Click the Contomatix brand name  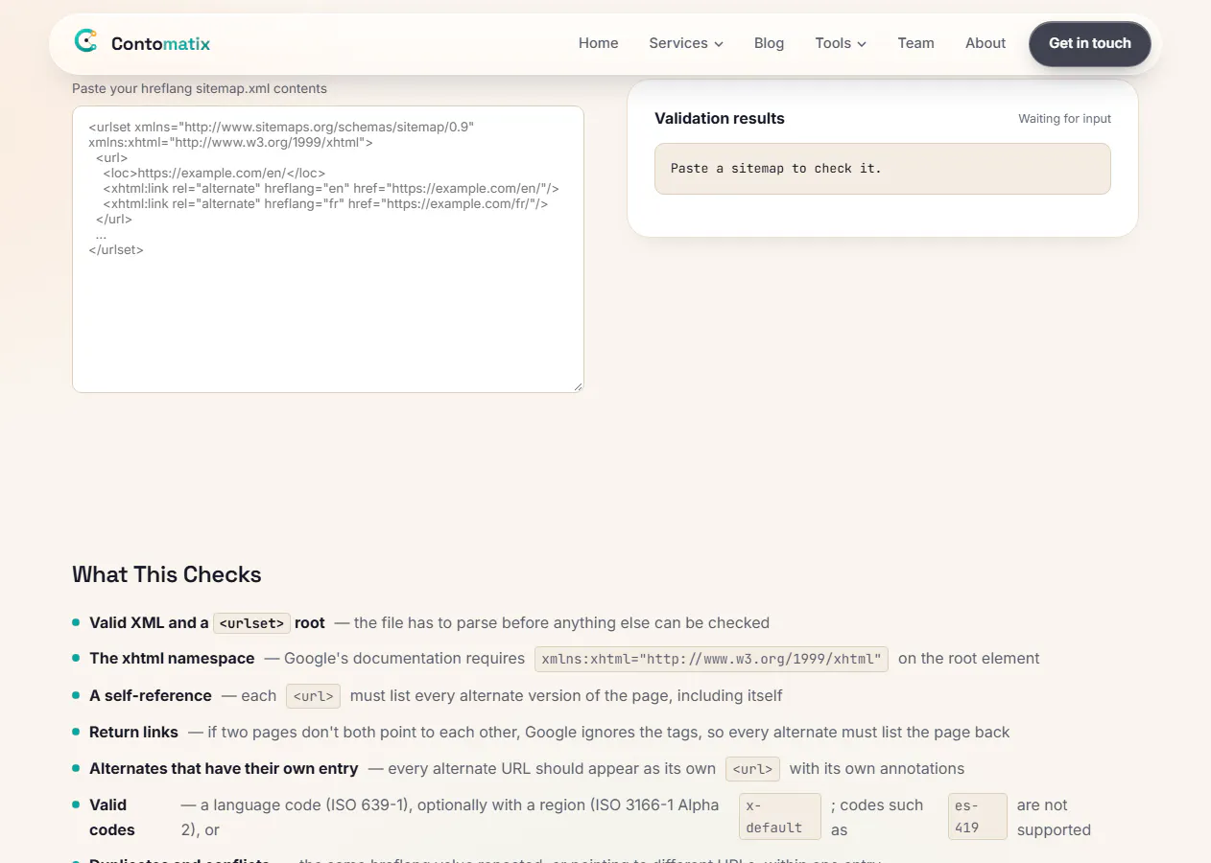[160, 43]
